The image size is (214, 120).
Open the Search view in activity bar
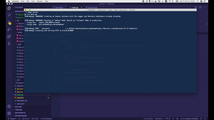[x=9, y=15]
